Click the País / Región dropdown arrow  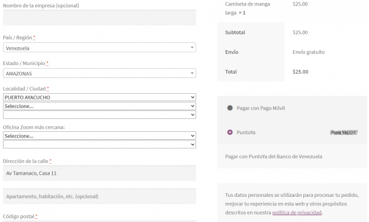click(192, 48)
